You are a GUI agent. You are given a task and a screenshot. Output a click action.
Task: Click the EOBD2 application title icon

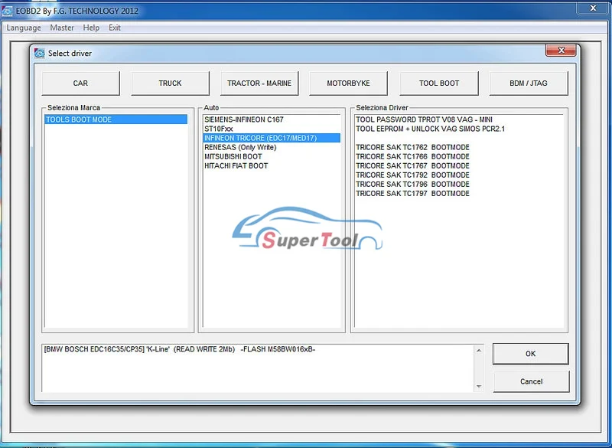point(7,11)
